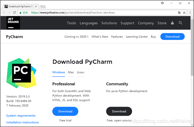This screenshot has height=127, width=194.
Task: Click the 'Version: 2019.3.3' text
Action: (18, 97)
